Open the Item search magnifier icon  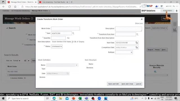(73, 33)
